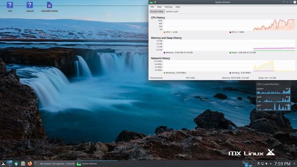Expand hidden system tray icons arrow
Viewport: 297px width, 167px height.
pyautogui.click(x=271, y=164)
